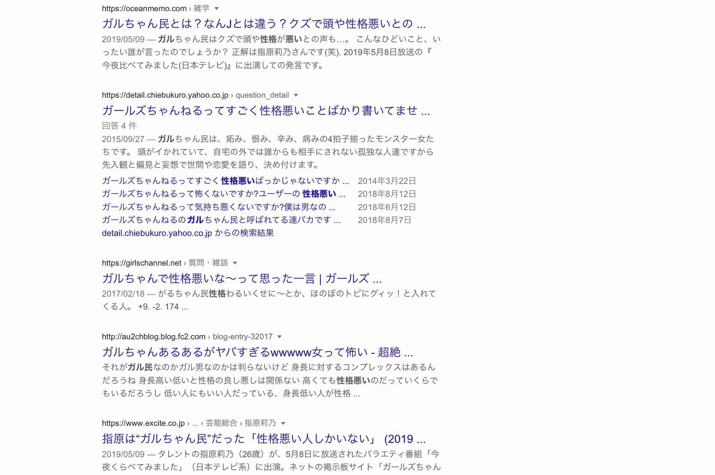Click the 2015/09/27 date in chiebukuro snippet
This screenshot has height=475, width=715.
click(x=123, y=139)
